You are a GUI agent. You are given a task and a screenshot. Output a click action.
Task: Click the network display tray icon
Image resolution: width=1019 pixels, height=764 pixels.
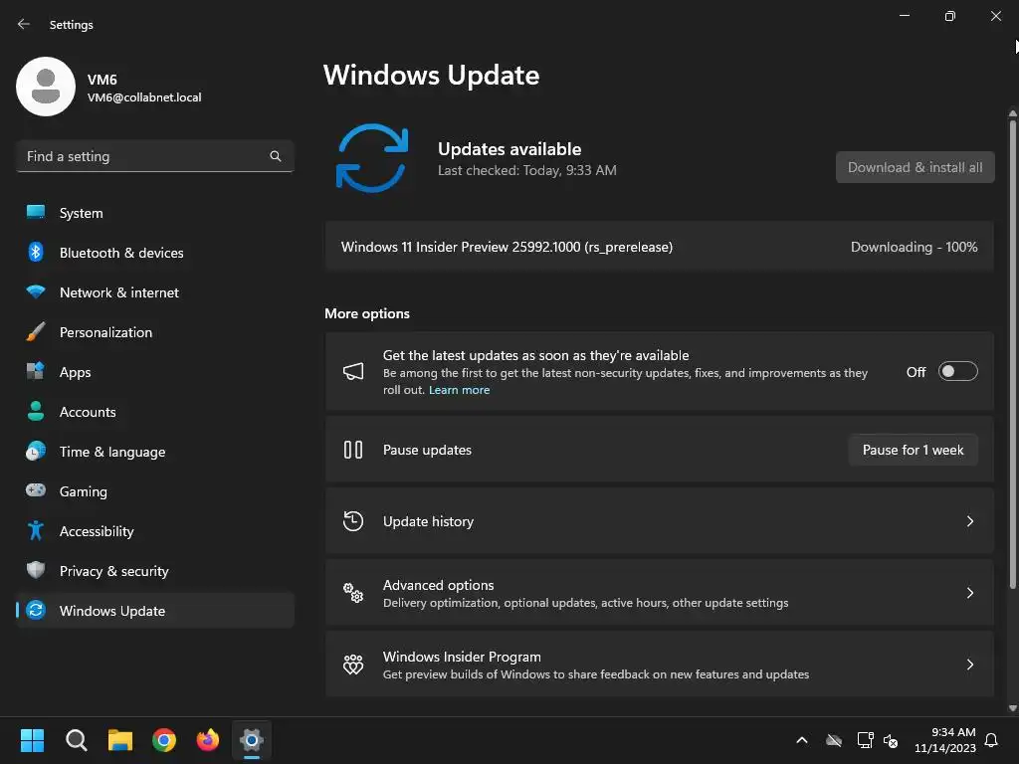865,740
